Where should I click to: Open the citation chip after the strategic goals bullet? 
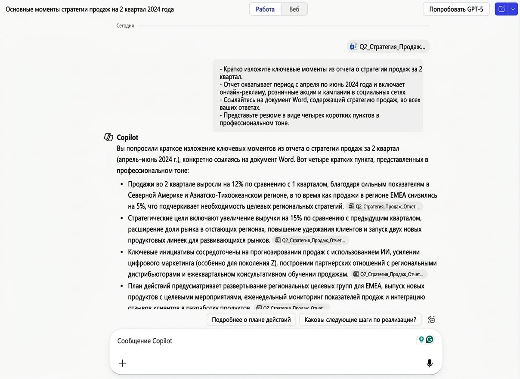tap(311, 240)
